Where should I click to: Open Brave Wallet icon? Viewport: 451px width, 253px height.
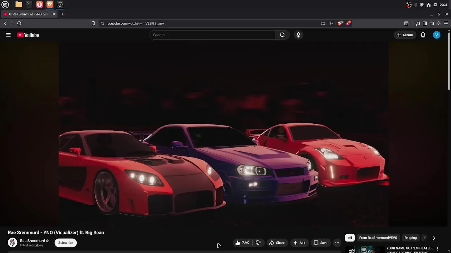(432, 24)
